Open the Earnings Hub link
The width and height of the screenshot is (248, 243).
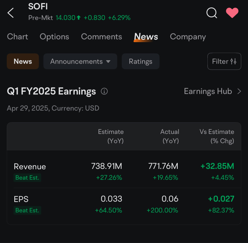click(x=208, y=91)
